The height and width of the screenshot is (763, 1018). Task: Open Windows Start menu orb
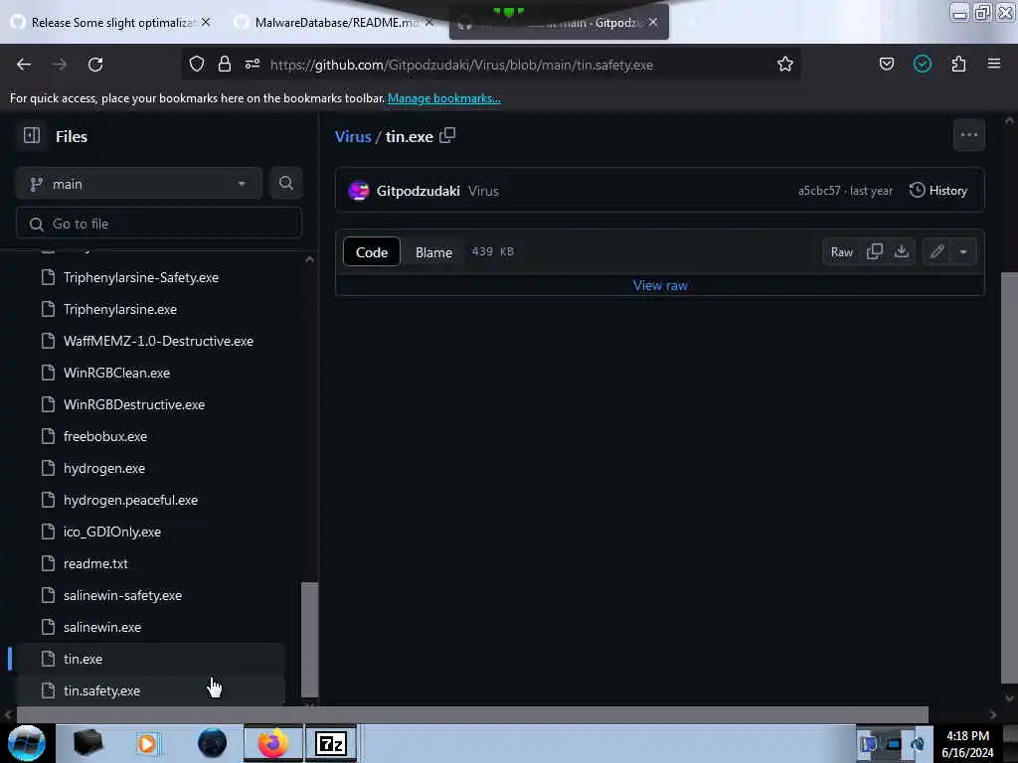pos(27,743)
